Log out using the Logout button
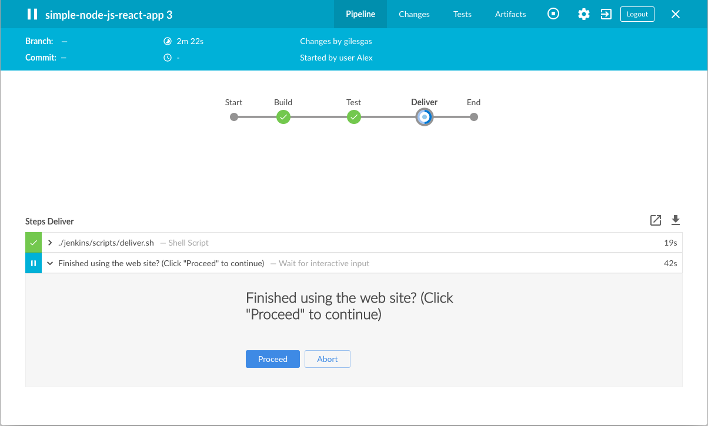 (637, 14)
